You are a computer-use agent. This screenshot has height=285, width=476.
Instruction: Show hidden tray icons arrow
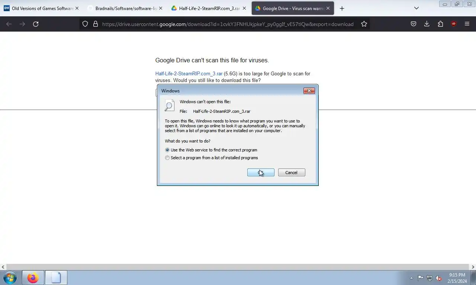[x=411, y=278]
